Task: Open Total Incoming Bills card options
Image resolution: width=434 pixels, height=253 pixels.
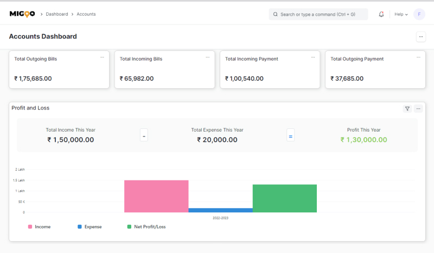Action: (207, 57)
